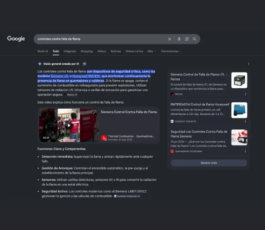Click the Google logo

16,39
